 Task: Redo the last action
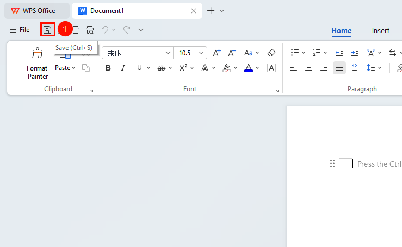pyautogui.click(x=127, y=30)
